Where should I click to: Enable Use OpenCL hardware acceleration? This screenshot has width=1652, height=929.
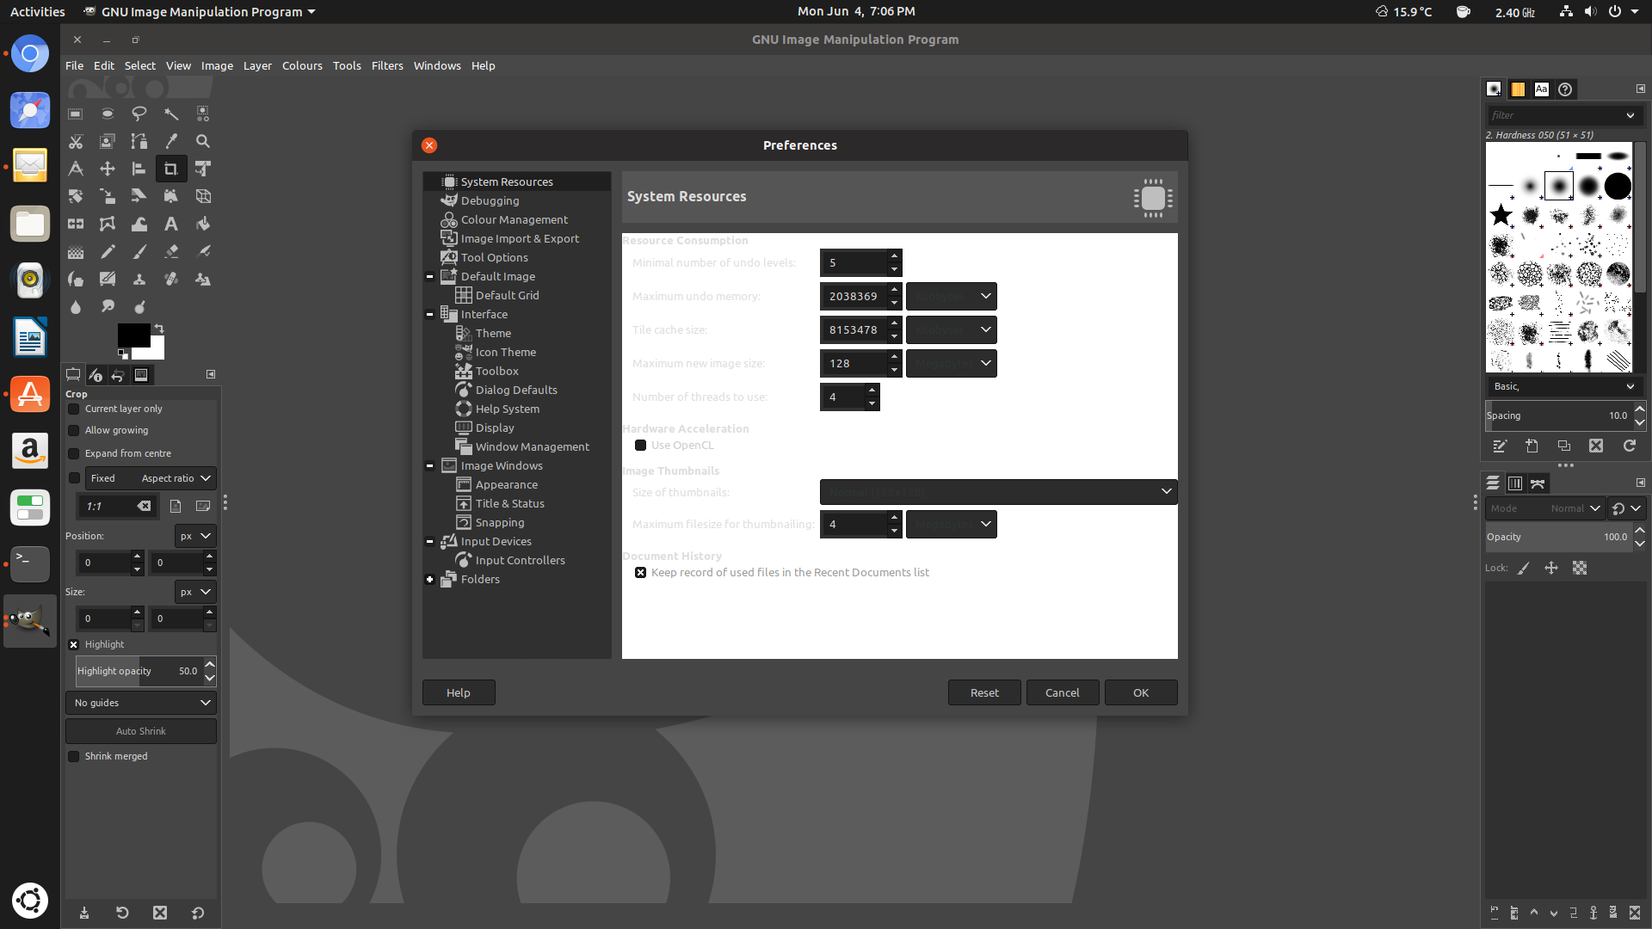[640, 445]
